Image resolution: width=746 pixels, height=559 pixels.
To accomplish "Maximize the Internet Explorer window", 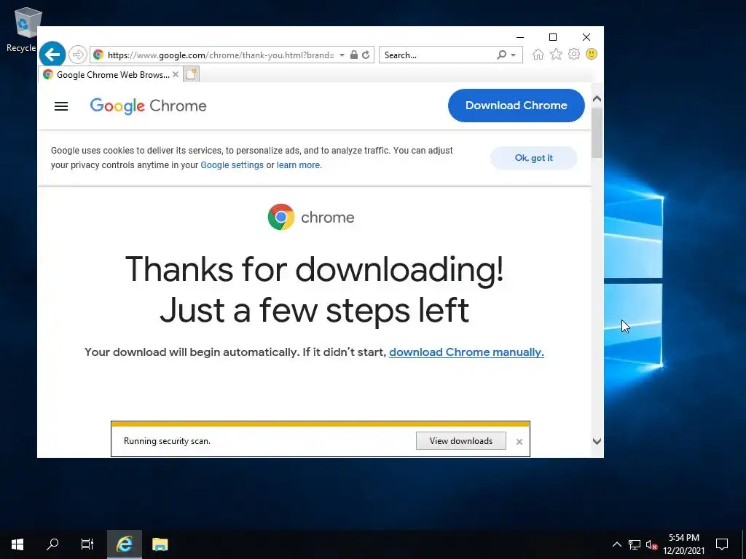I will click(x=553, y=37).
